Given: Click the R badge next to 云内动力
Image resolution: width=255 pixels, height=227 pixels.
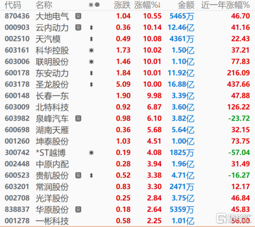Looking at the screenshot, I should (x=78, y=27).
